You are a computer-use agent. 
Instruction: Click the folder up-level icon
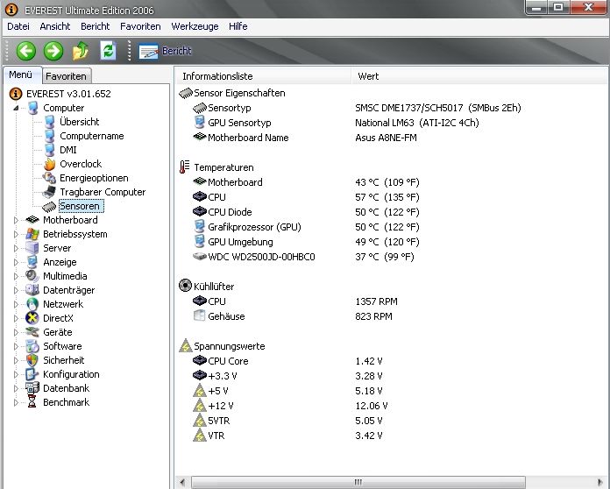(x=80, y=51)
